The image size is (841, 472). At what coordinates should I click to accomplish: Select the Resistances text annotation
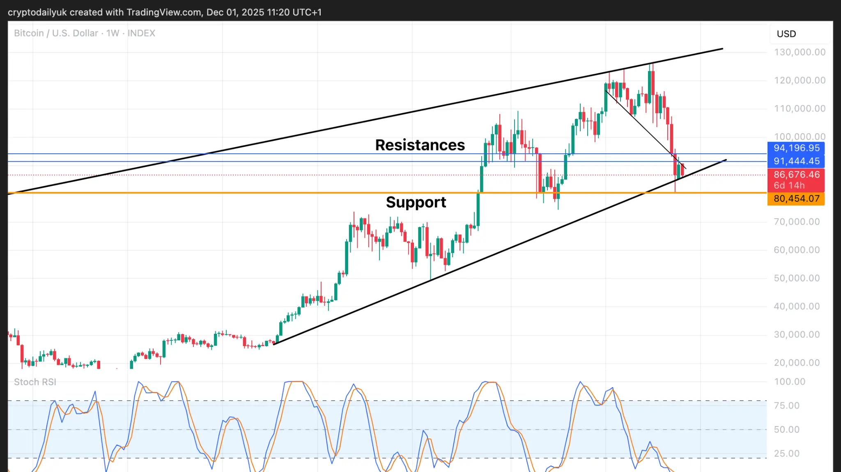click(x=420, y=145)
